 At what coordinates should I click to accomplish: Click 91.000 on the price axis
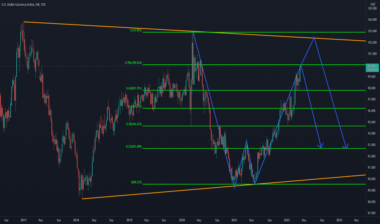click(x=372, y=167)
